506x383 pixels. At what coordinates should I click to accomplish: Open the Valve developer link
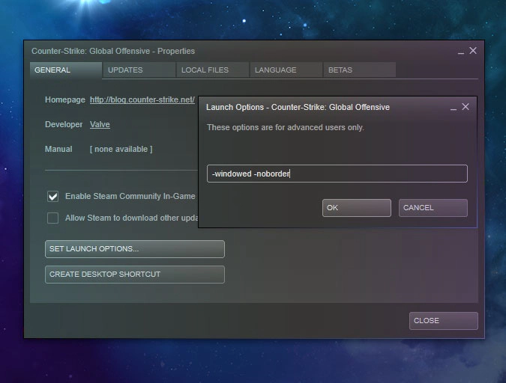coord(100,124)
